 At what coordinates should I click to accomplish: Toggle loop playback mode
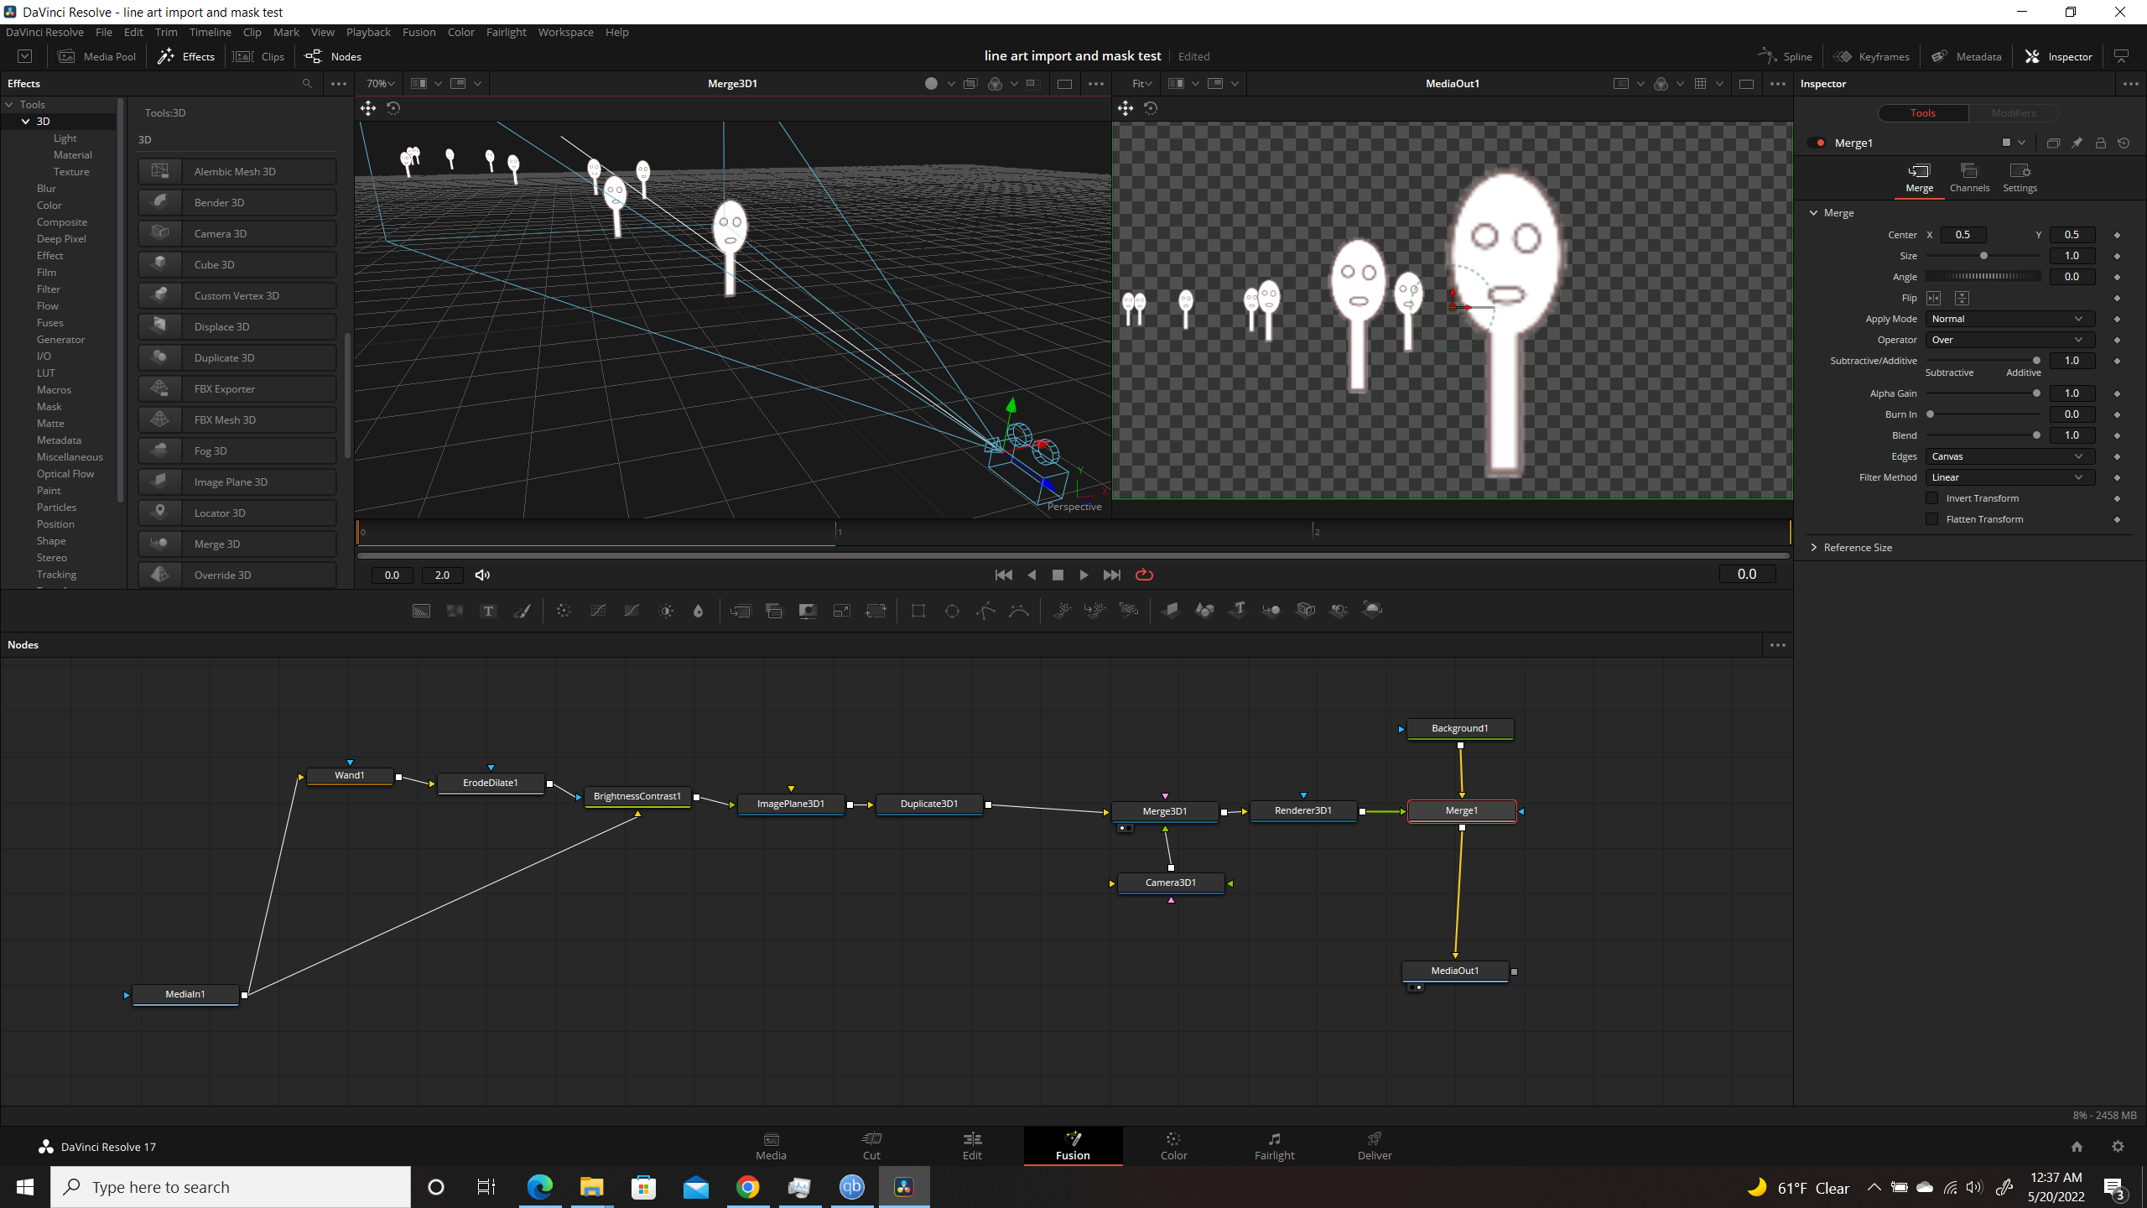pos(1144,575)
